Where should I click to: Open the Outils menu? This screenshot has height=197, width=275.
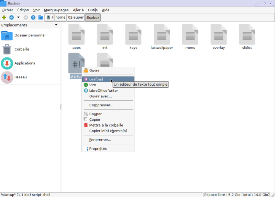click(92, 10)
